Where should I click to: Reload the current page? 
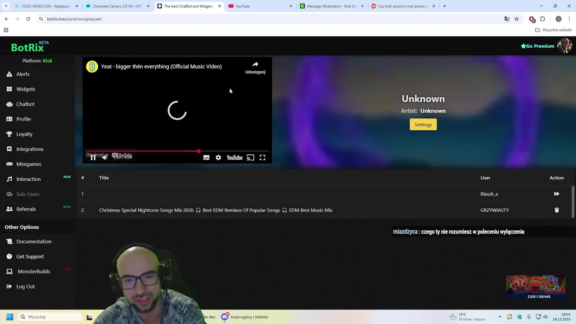coord(28,19)
